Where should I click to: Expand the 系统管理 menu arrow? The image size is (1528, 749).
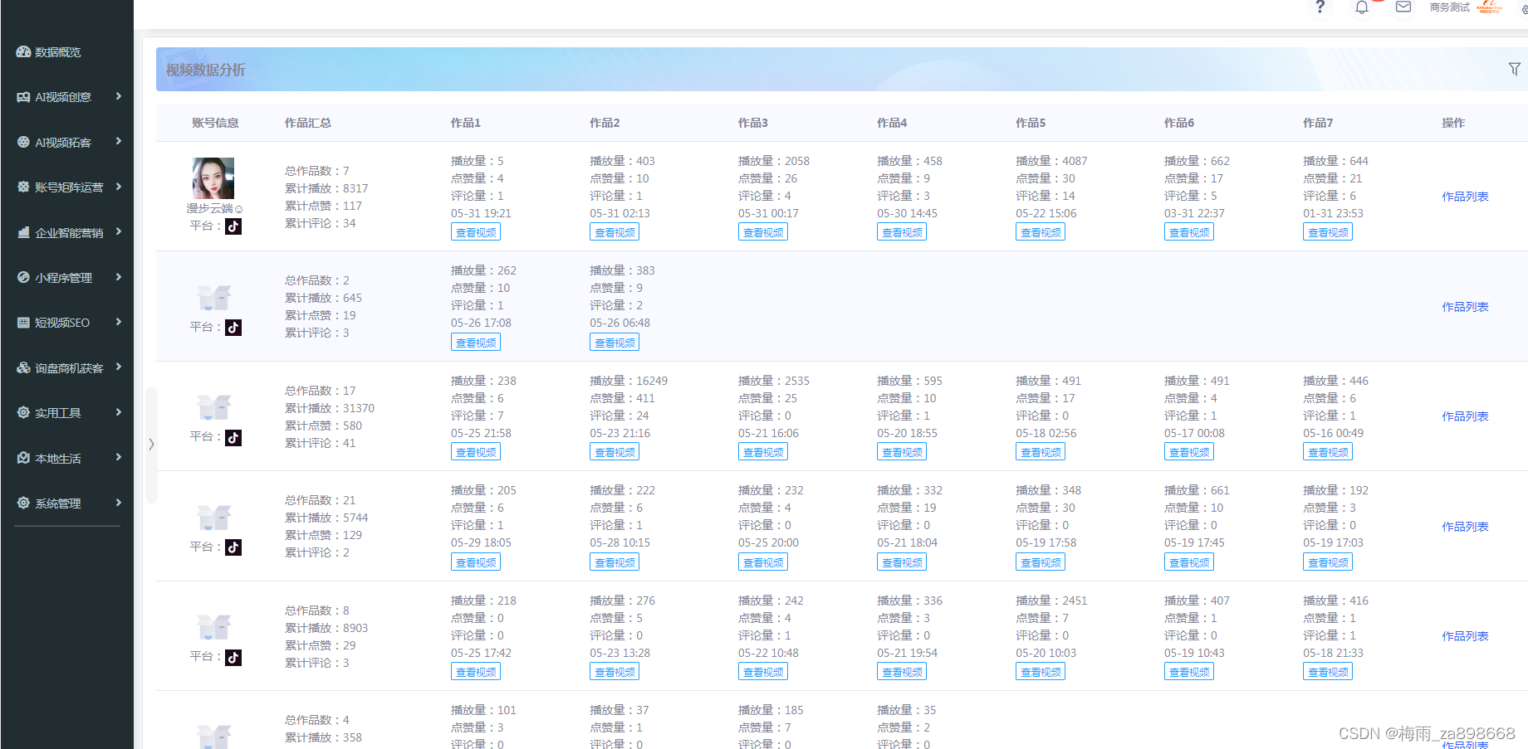[119, 503]
